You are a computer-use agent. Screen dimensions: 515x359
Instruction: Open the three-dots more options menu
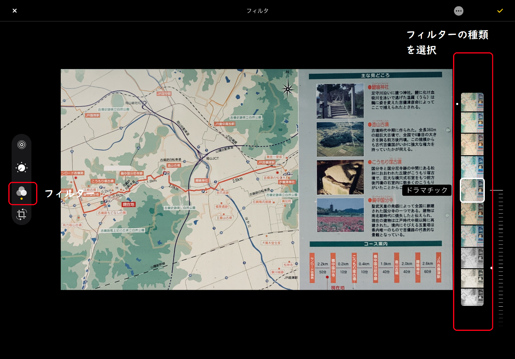(459, 11)
